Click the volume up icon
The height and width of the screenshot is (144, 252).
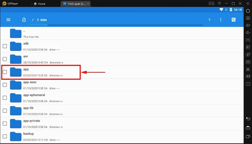(x=248, y=25)
